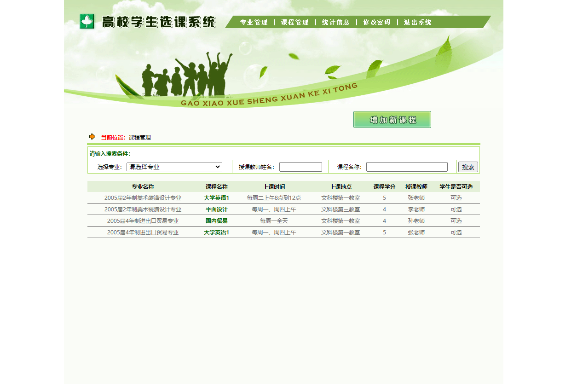Open the 课程管理 menu item
This screenshot has height=384, width=583.
coord(294,22)
